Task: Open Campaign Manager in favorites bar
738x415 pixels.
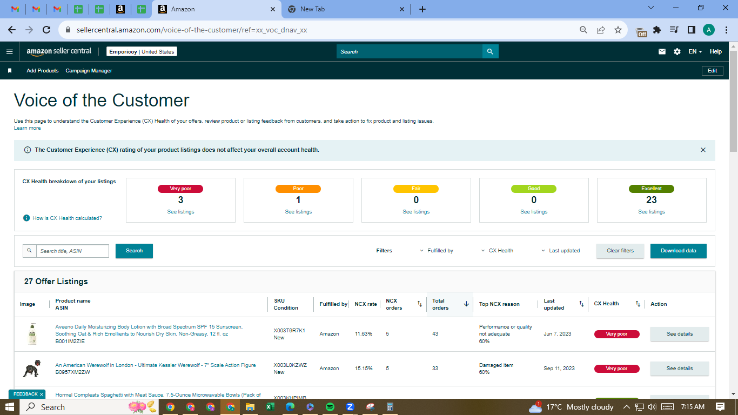Action: (89, 71)
